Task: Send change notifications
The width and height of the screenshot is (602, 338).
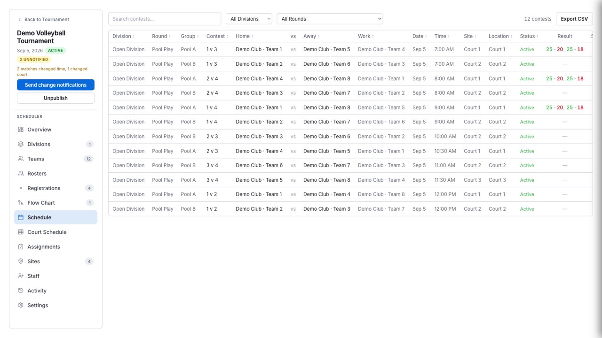Action: pyautogui.click(x=55, y=85)
